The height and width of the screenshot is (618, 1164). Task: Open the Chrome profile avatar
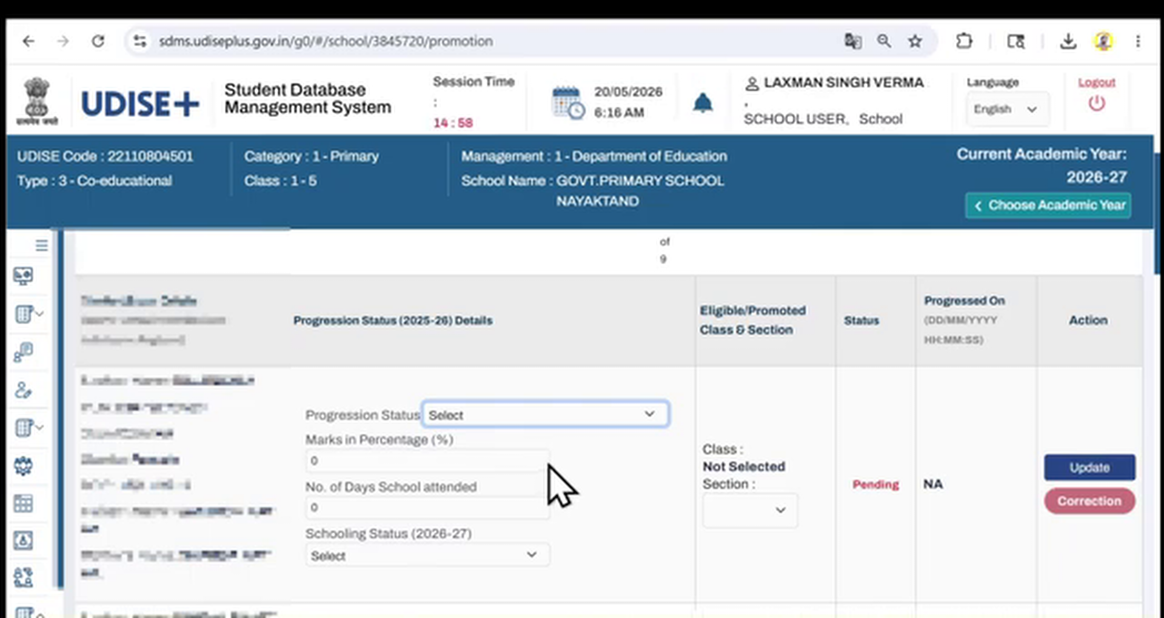(x=1103, y=41)
